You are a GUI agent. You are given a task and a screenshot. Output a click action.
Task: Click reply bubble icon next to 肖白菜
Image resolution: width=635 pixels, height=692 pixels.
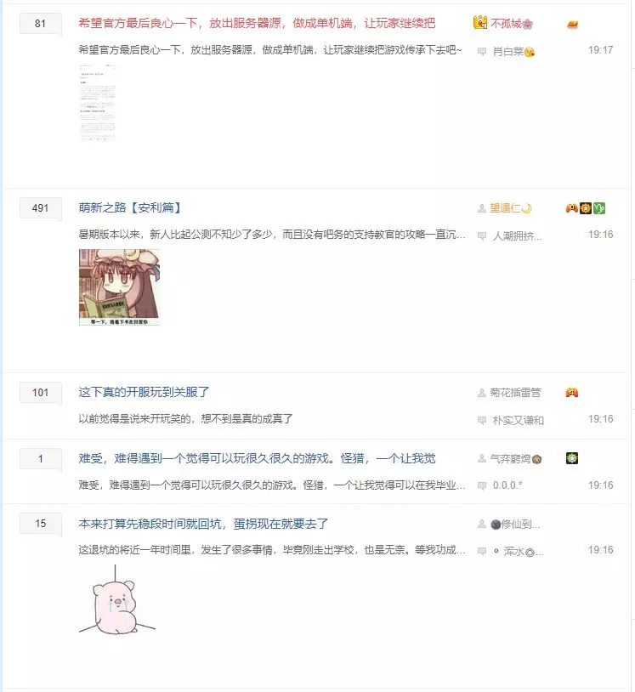pyautogui.click(x=482, y=51)
